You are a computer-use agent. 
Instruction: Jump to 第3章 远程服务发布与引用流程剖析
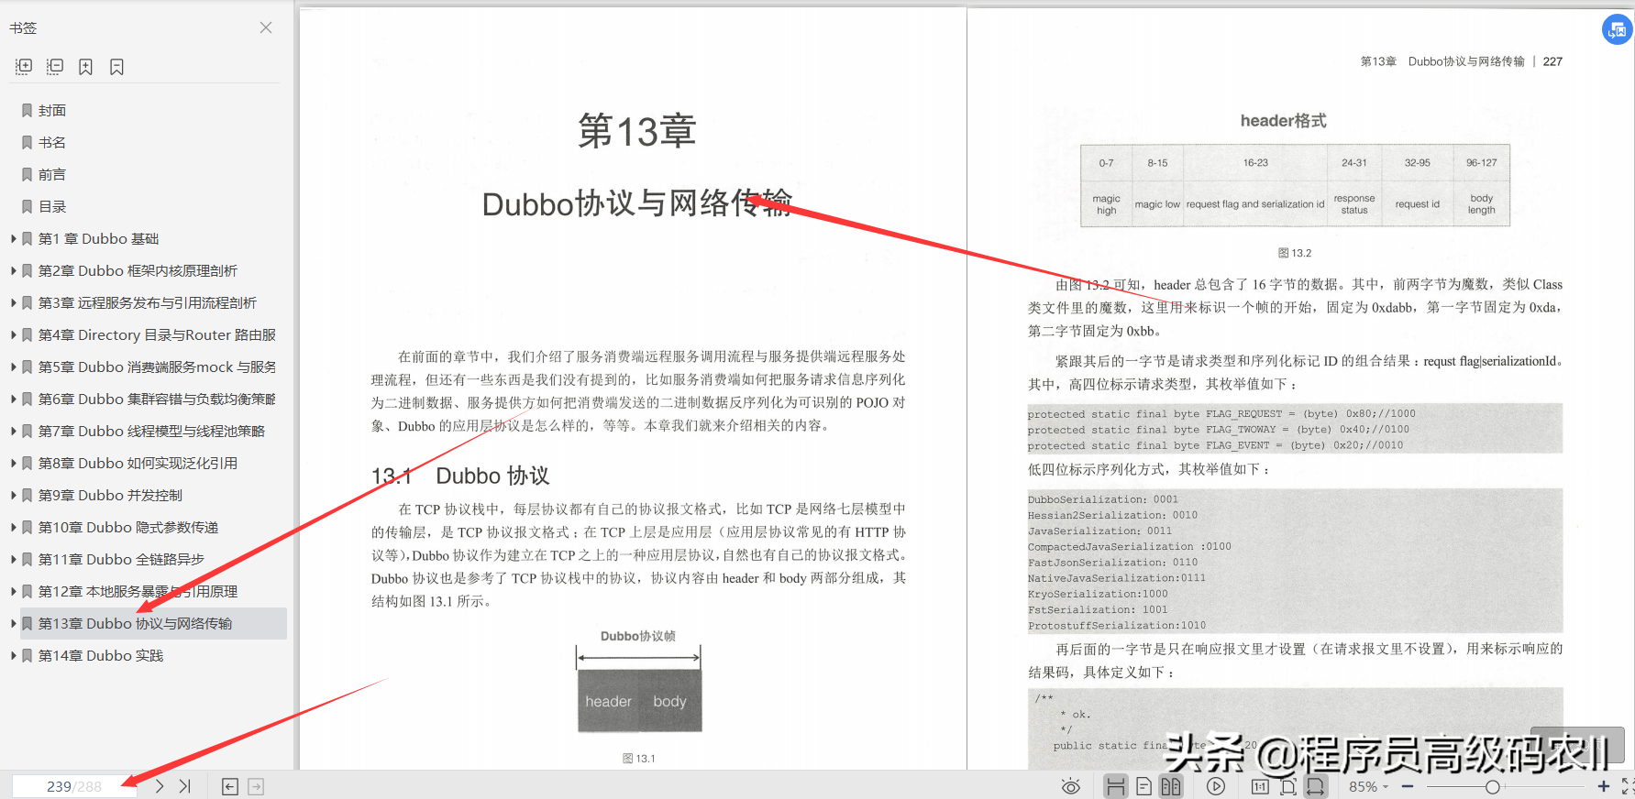148,302
